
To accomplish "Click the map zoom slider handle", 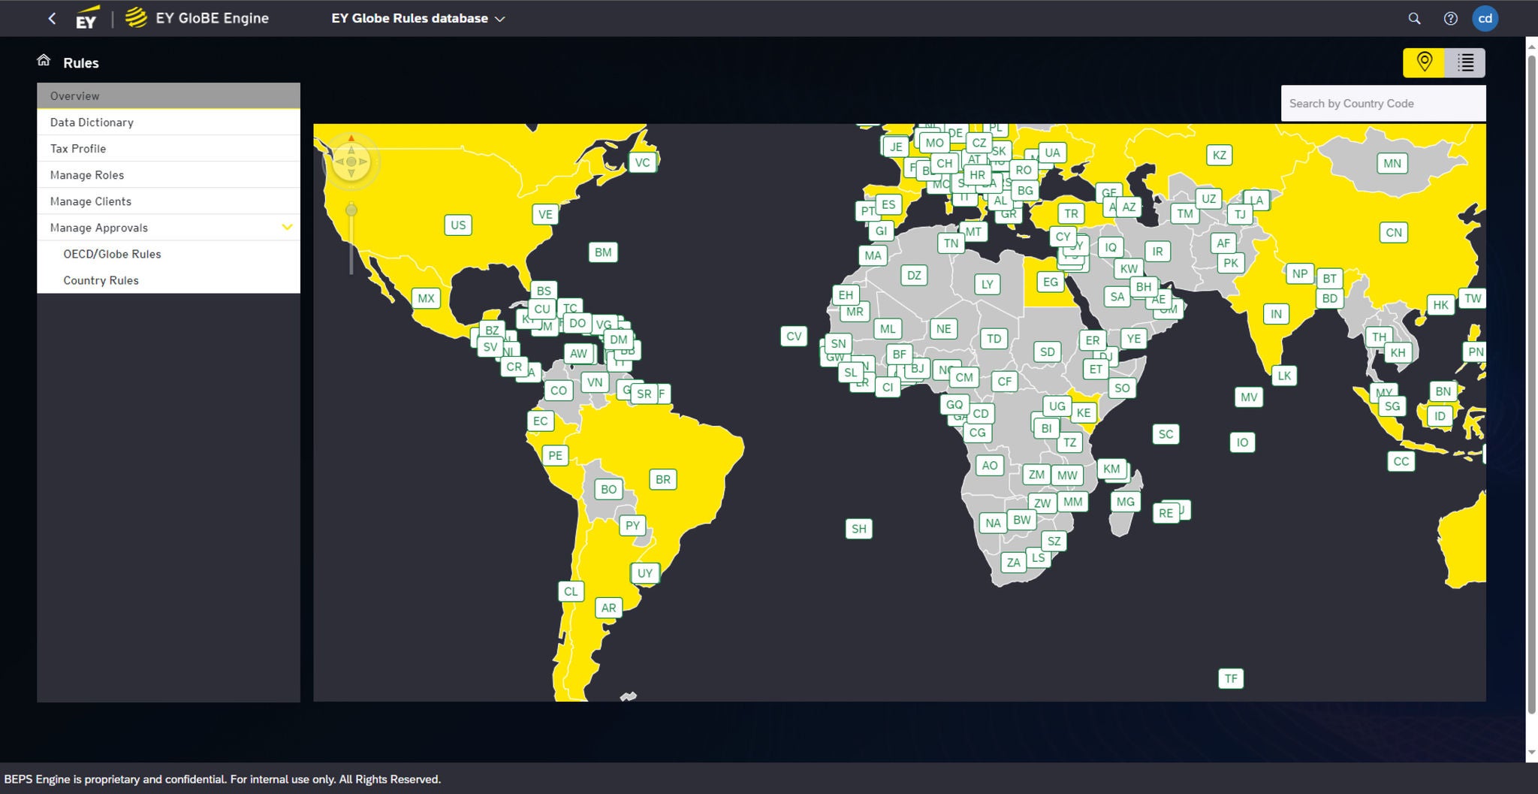I will pos(351,210).
